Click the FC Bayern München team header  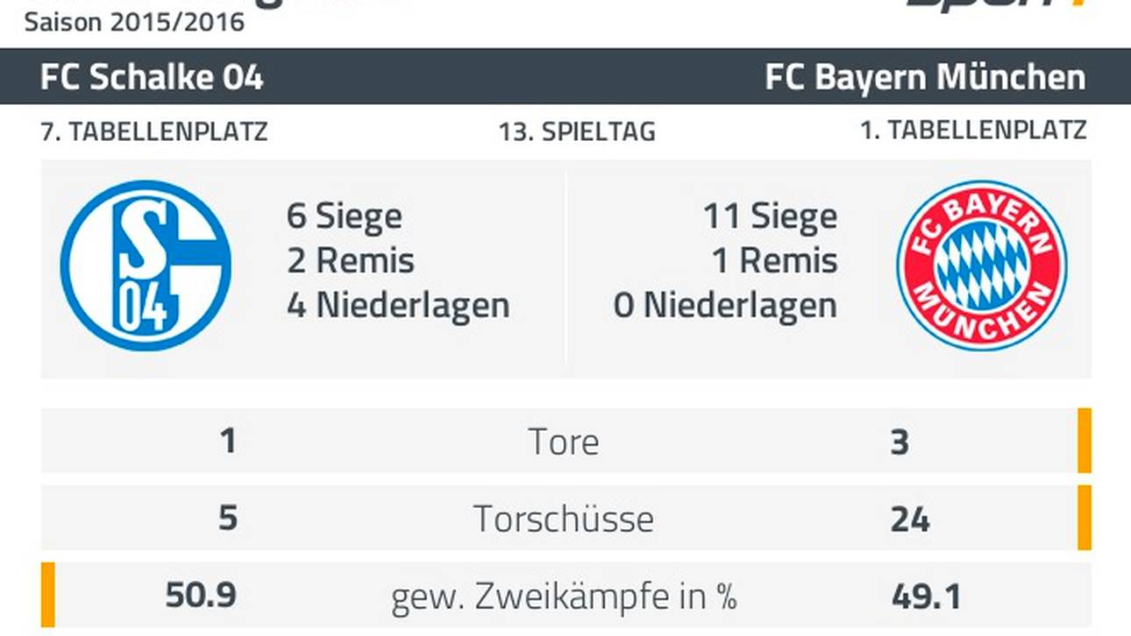click(926, 77)
